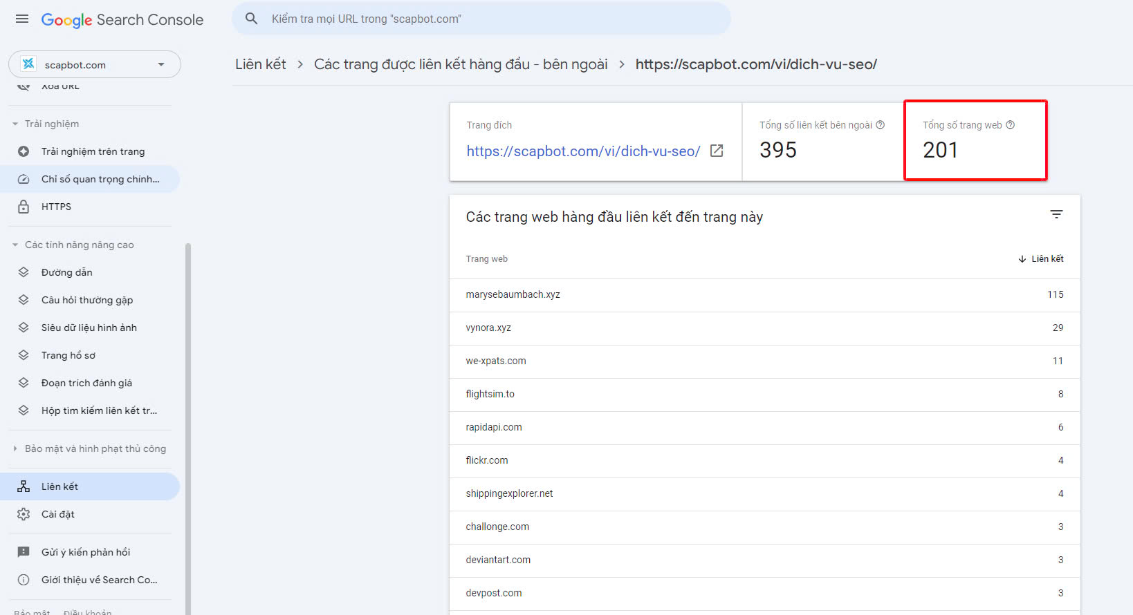Open the rapidapi.com row
This screenshot has width=1133, height=615.
tap(764, 427)
